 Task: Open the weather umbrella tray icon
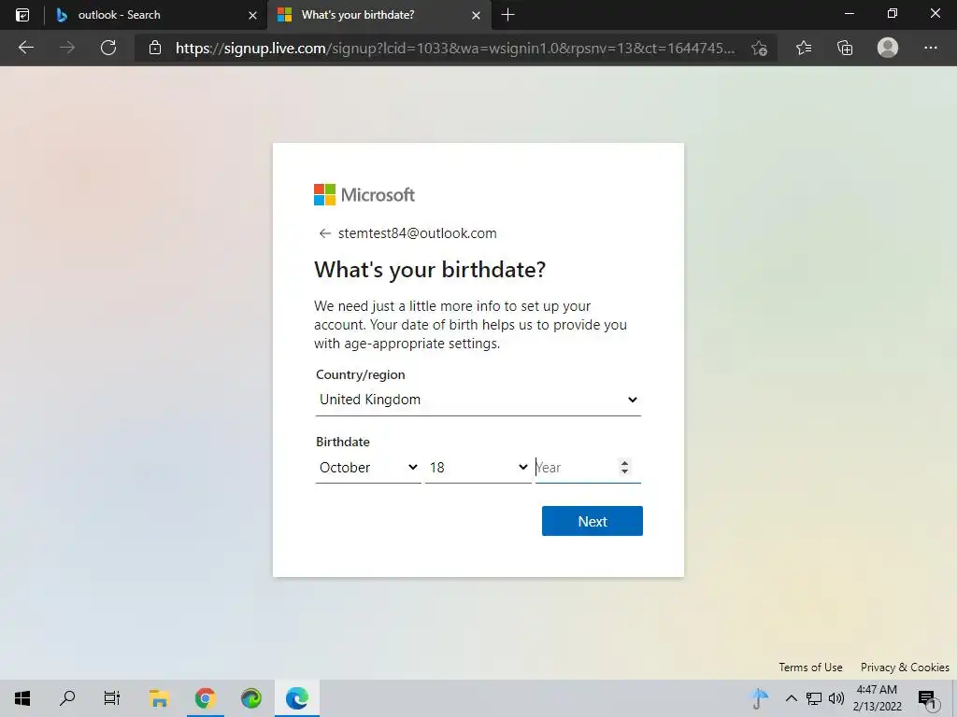pos(759,698)
